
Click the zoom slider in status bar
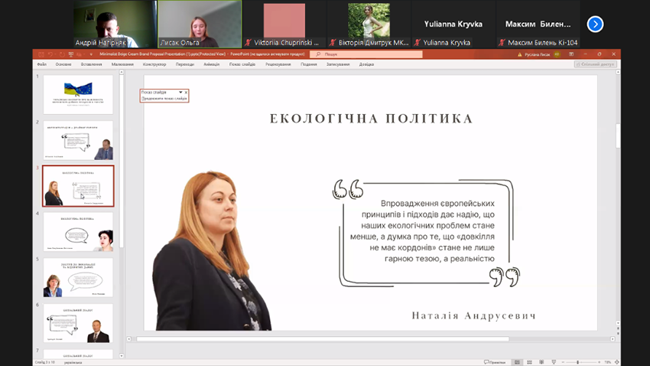click(577, 362)
